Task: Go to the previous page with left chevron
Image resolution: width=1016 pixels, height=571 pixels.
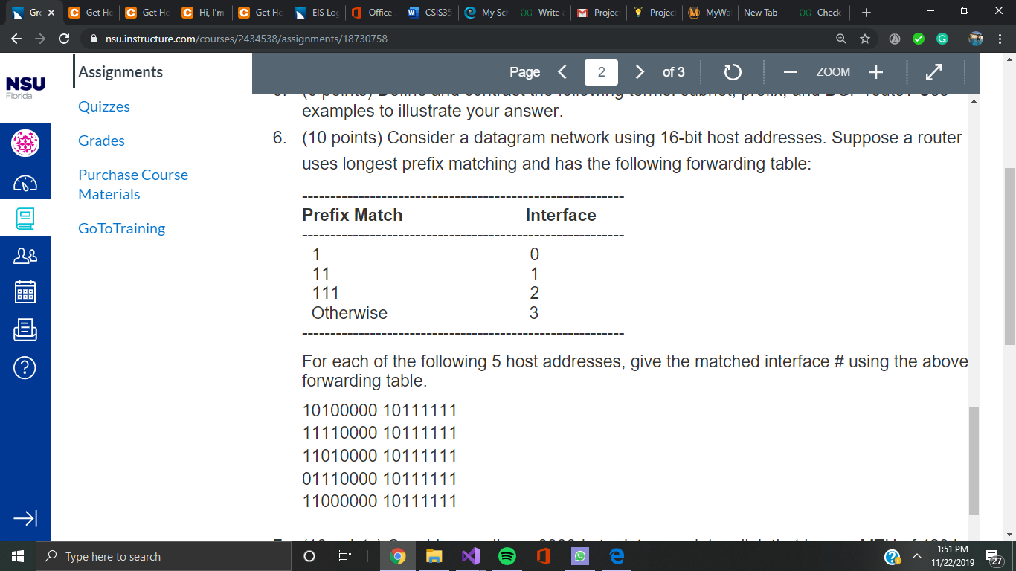Action: 562,72
